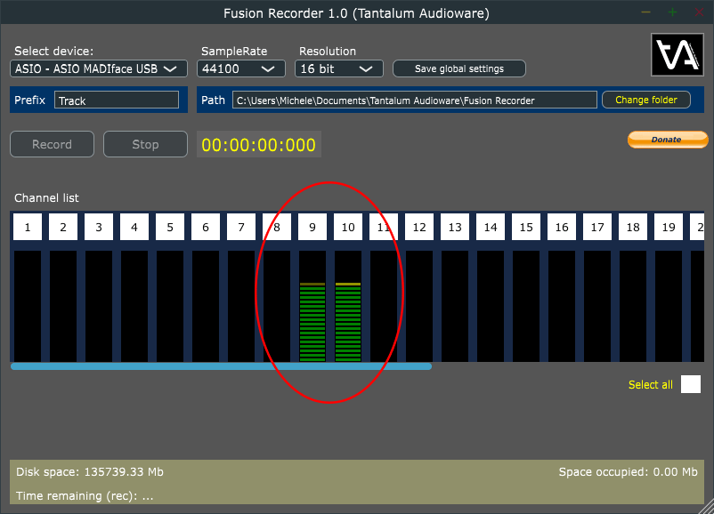Click the channel 9 level meter
This screenshot has height=514, width=714.
pos(312,306)
